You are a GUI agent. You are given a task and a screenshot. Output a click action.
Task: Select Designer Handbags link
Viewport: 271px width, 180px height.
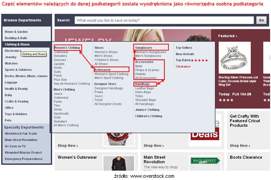click(x=108, y=88)
